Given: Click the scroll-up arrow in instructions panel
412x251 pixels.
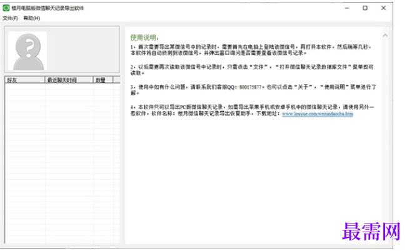Looking at the screenshot, I should (x=385, y=35).
